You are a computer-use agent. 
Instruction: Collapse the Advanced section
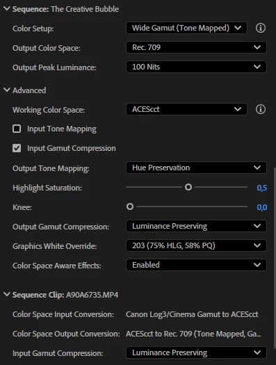(x=7, y=90)
